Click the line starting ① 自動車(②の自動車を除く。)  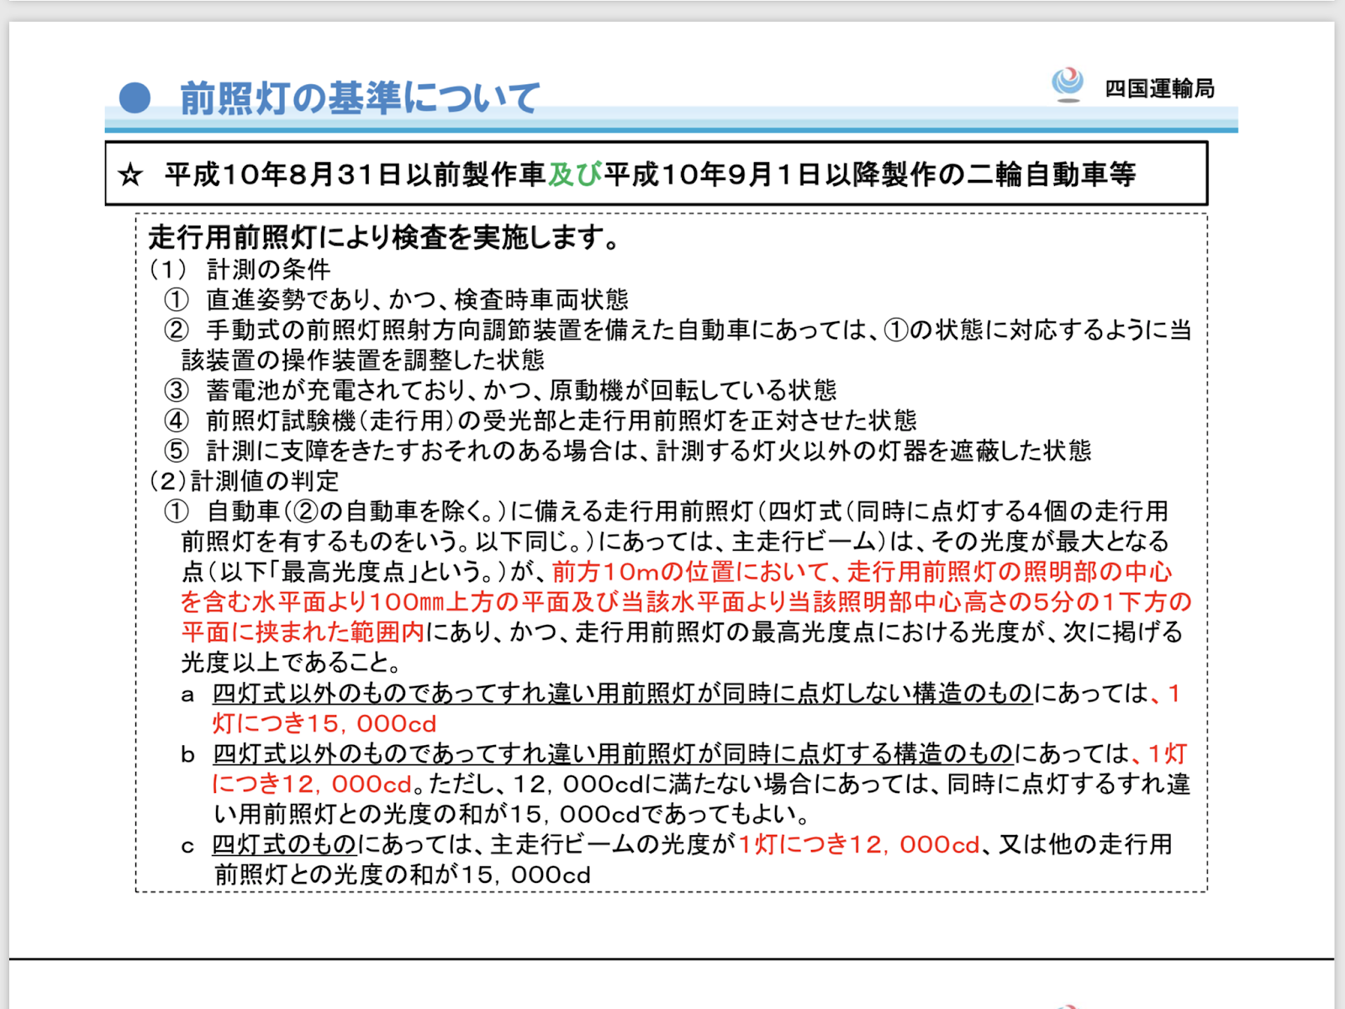[666, 511]
